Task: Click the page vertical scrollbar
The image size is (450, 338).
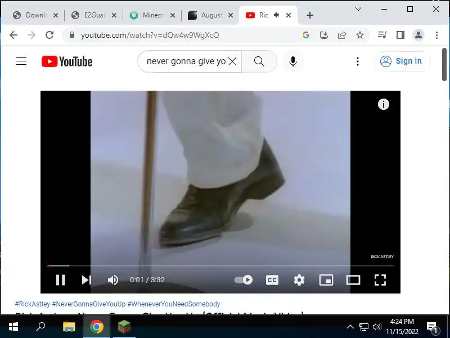Action: pyautogui.click(x=444, y=65)
